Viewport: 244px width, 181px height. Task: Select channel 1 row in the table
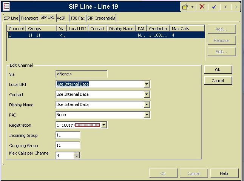click(106, 35)
